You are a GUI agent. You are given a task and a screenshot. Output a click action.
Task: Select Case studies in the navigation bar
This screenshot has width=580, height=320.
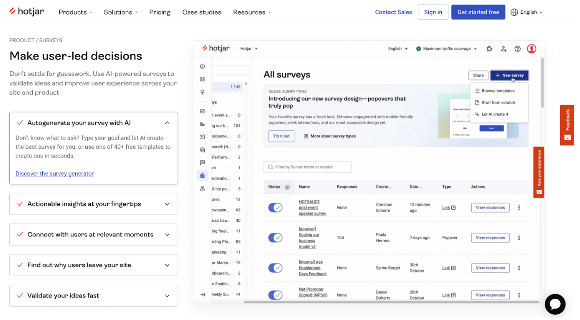202,12
